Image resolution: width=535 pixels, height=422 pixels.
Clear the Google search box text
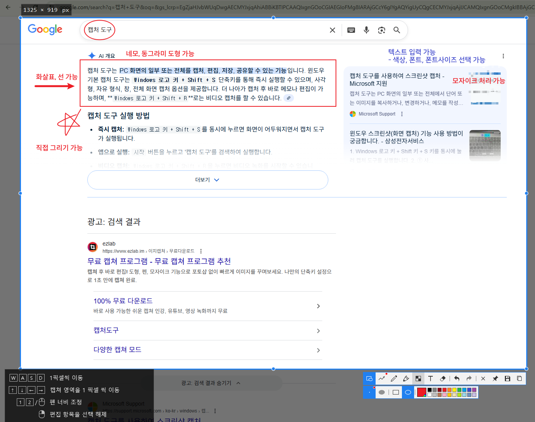[333, 30]
